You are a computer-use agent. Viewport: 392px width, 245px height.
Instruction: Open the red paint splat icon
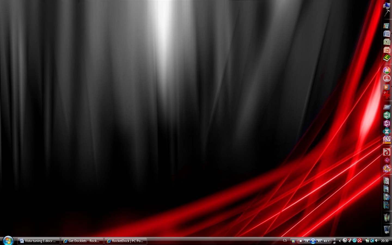coord(387,95)
